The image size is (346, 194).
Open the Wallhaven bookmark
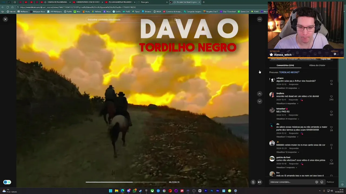pos(23,12)
